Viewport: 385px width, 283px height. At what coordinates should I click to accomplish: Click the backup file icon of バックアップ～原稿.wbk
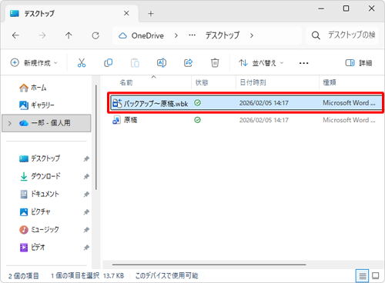pyautogui.click(x=117, y=103)
